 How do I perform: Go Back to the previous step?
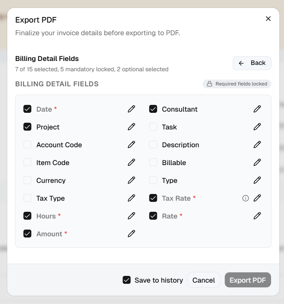(252, 63)
